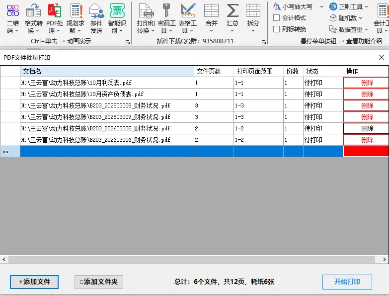This screenshot has height=296, width=389.
Task: Click the 状态 column header
Action: (x=323, y=72)
